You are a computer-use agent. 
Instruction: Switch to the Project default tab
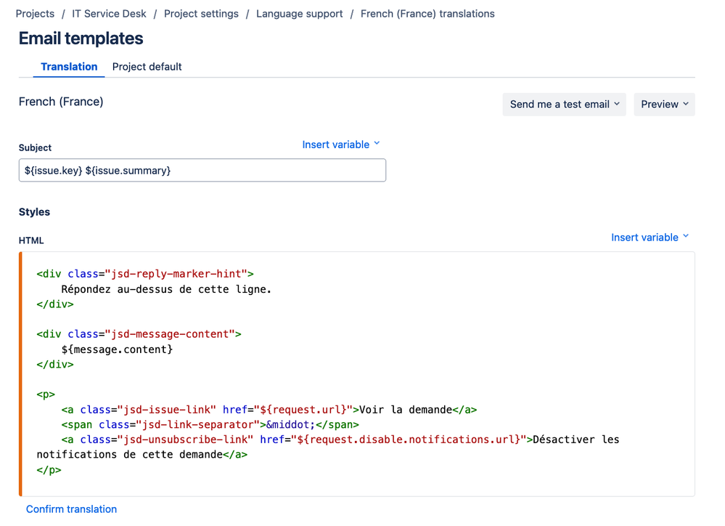pyautogui.click(x=147, y=67)
